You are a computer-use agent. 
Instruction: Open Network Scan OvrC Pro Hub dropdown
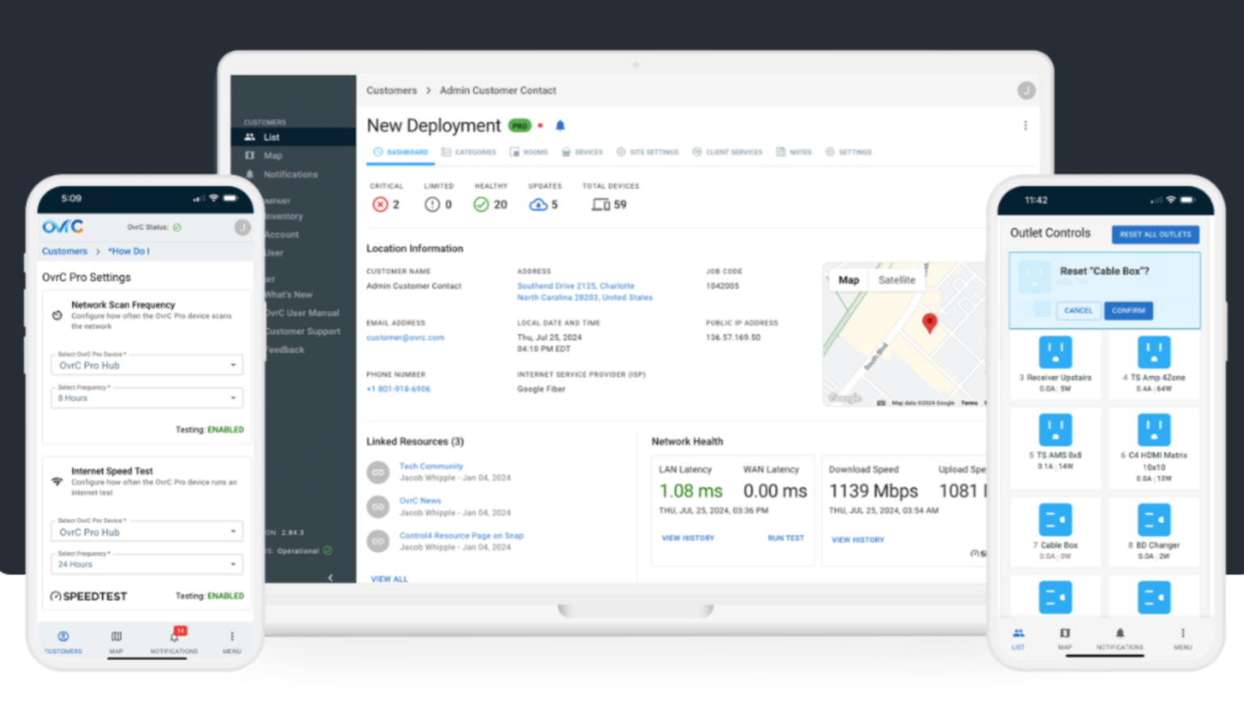pos(147,365)
